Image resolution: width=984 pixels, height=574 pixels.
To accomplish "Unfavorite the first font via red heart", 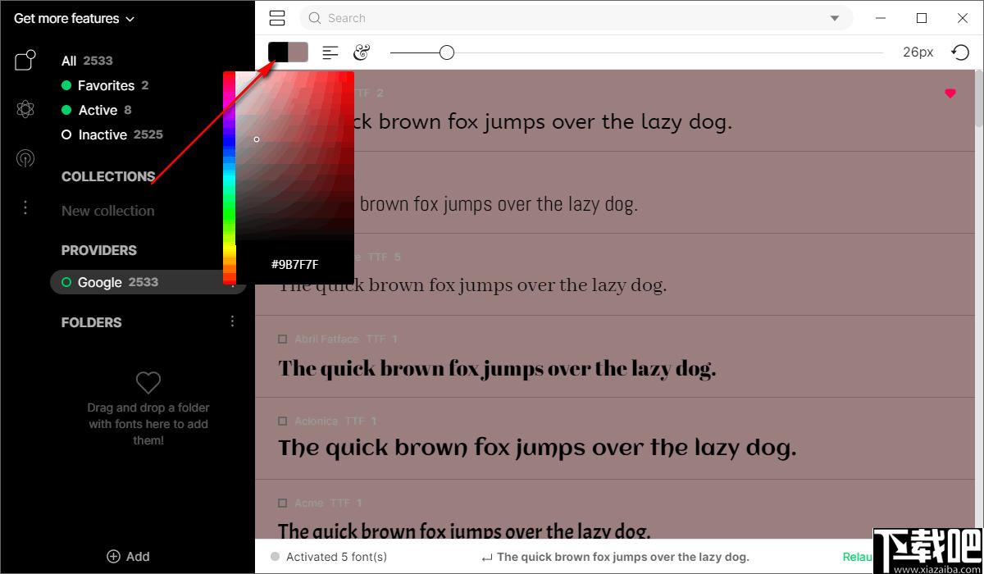I will point(950,93).
